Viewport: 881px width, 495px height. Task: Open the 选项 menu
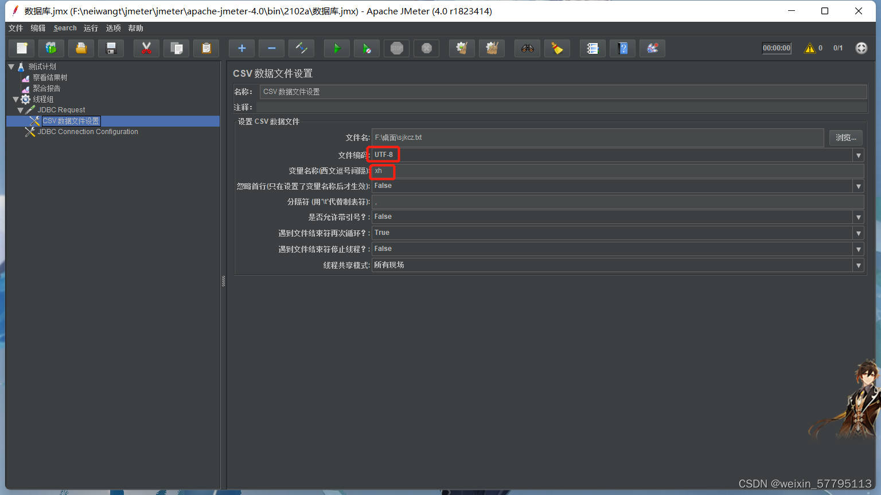[113, 28]
